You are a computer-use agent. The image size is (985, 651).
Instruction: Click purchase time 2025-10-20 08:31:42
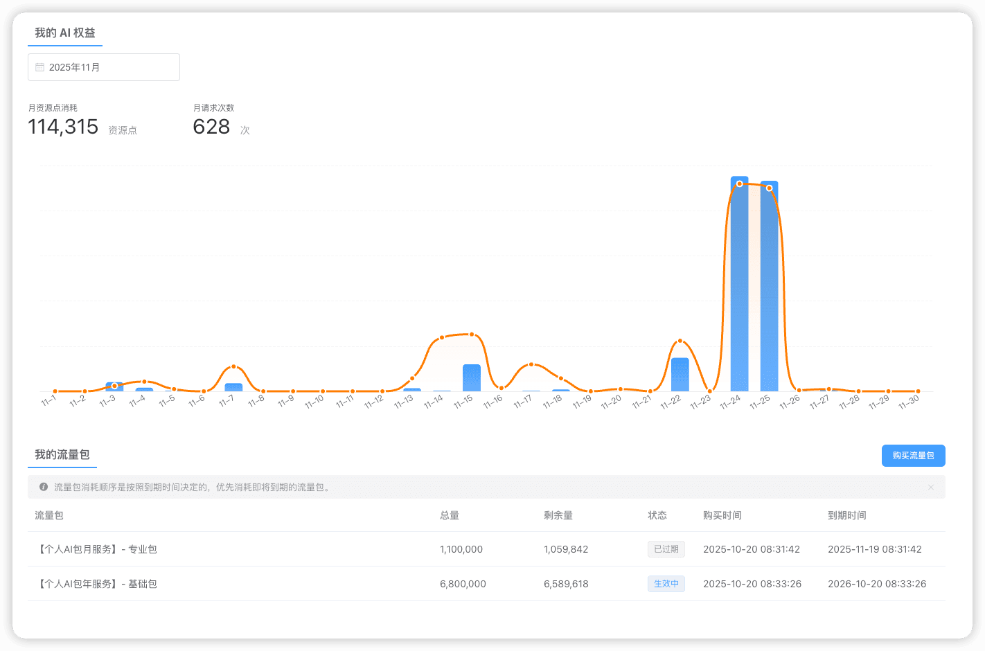tap(752, 549)
